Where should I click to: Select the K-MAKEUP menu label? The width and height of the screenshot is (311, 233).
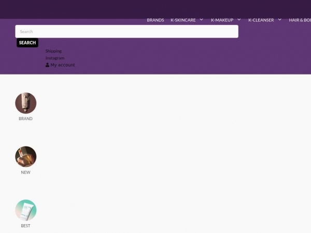click(x=222, y=20)
